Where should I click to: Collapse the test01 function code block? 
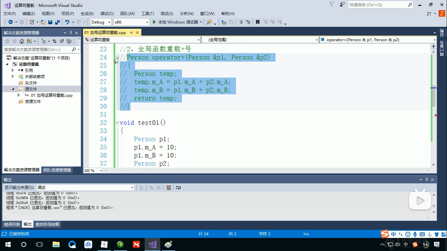click(x=117, y=123)
